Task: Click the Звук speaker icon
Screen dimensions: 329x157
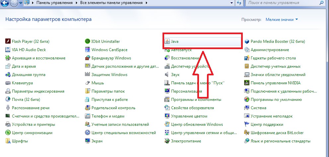Action: pos(167,75)
